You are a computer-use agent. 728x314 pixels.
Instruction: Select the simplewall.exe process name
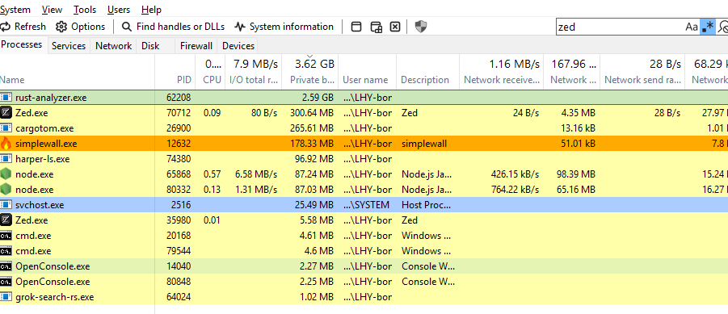pyautogui.click(x=46, y=144)
